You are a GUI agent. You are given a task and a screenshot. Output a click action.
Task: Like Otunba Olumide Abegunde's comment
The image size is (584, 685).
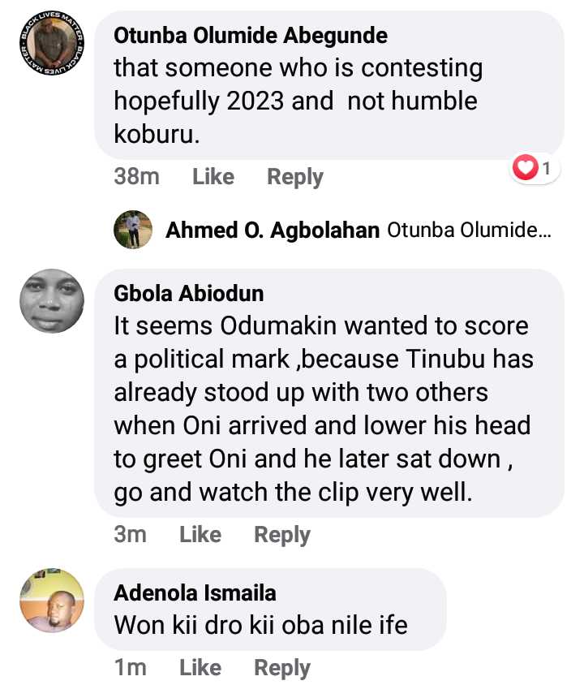213,177
